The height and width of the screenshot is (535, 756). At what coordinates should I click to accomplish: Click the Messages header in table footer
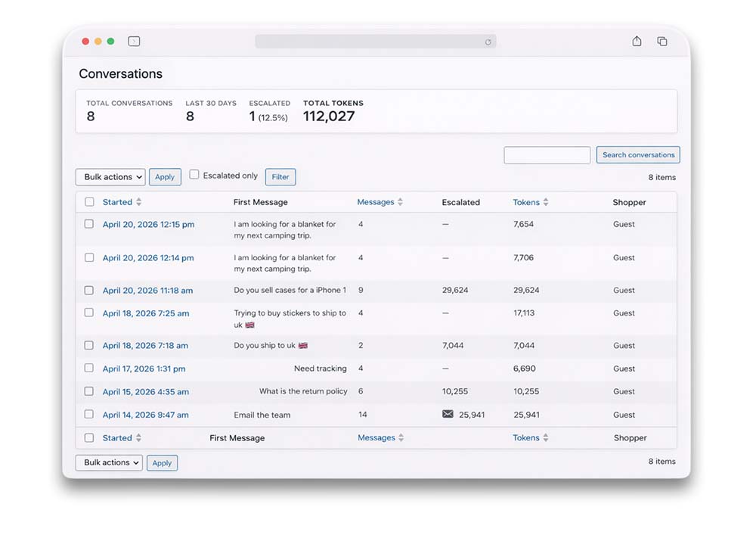(380, 438)
